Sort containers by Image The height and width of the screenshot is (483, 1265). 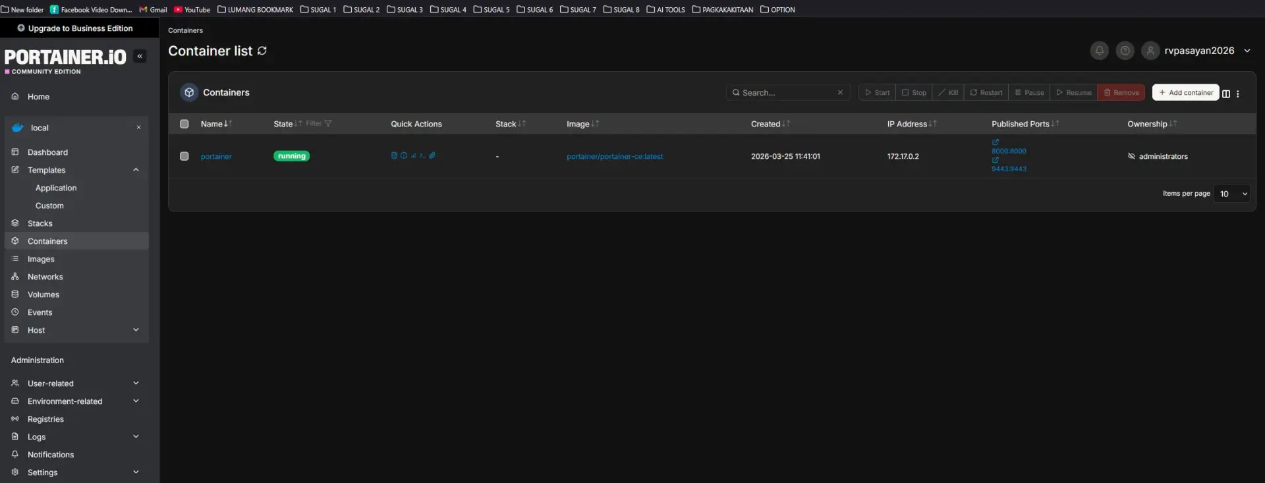pos(582,124)
